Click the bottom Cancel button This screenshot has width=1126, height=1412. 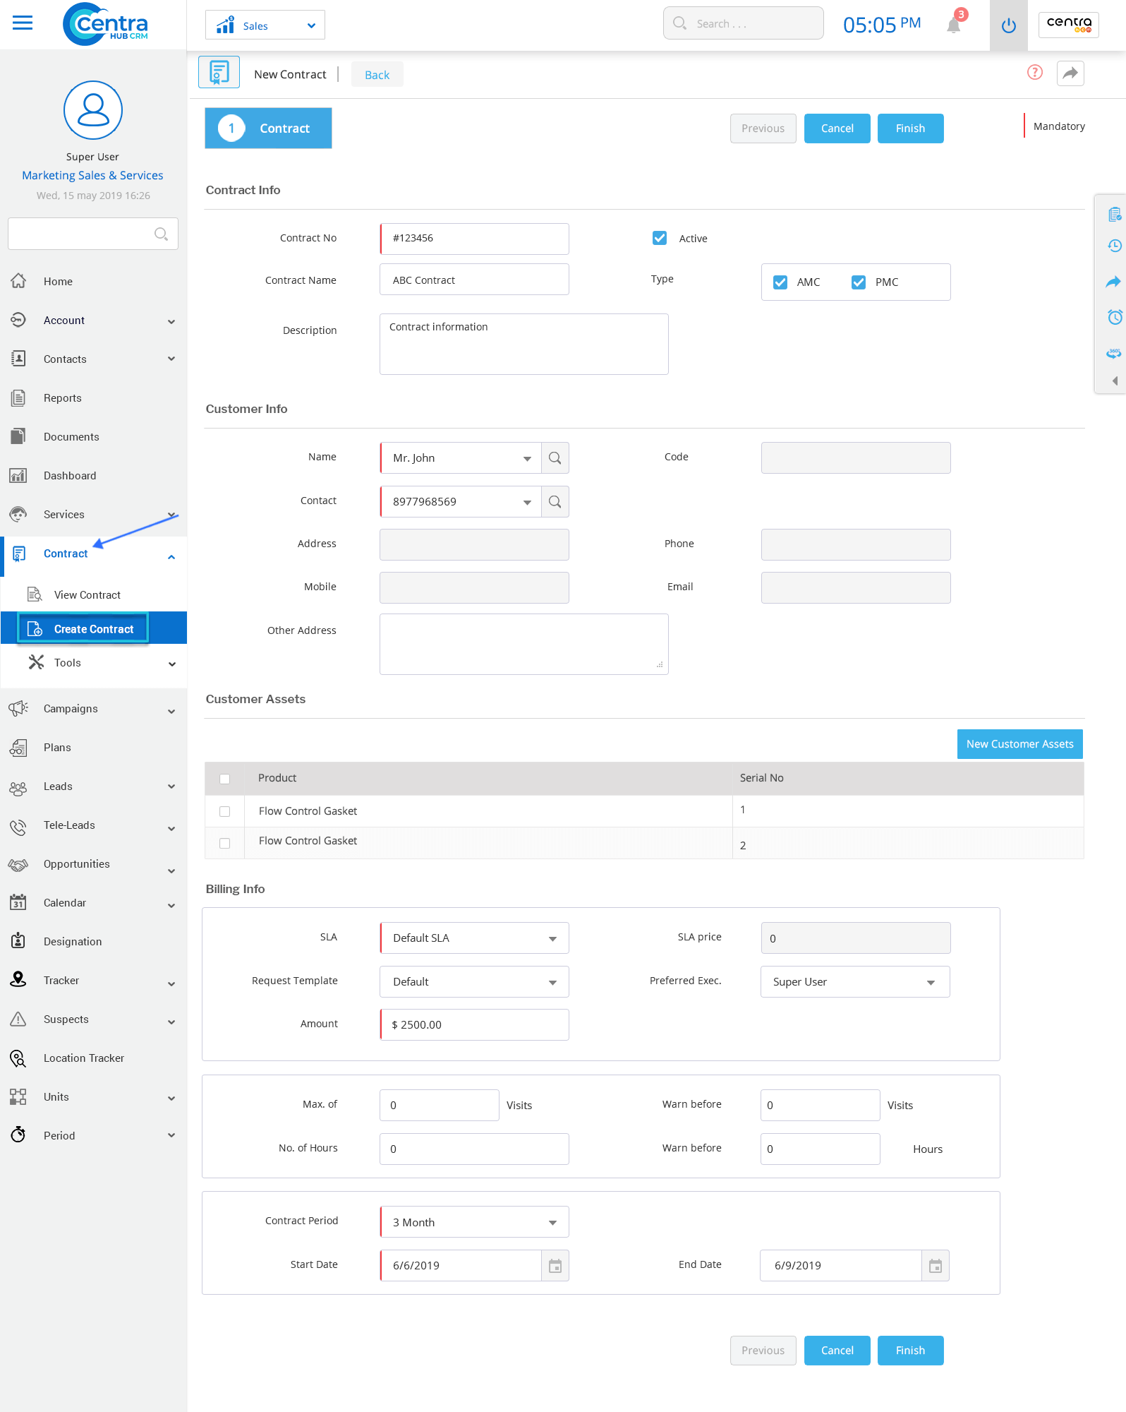[x=837, y=1351]
